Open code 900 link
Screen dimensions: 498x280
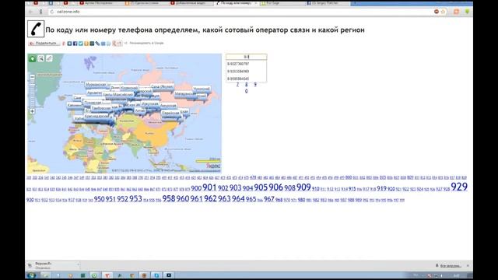coord(196,188)
